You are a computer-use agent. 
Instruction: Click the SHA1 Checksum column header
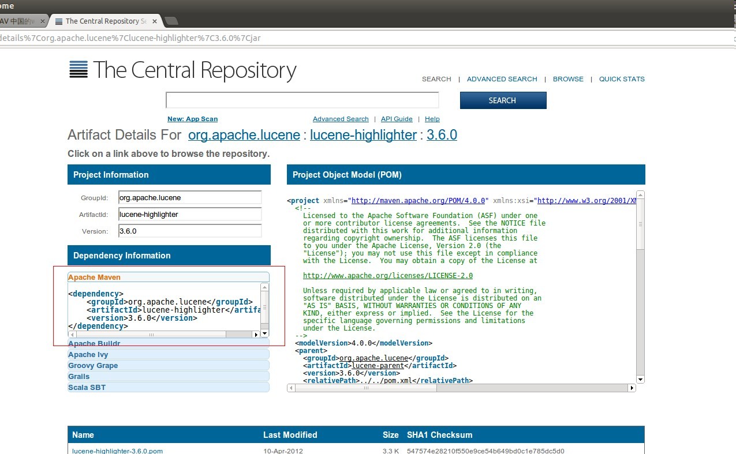[439, 435]
